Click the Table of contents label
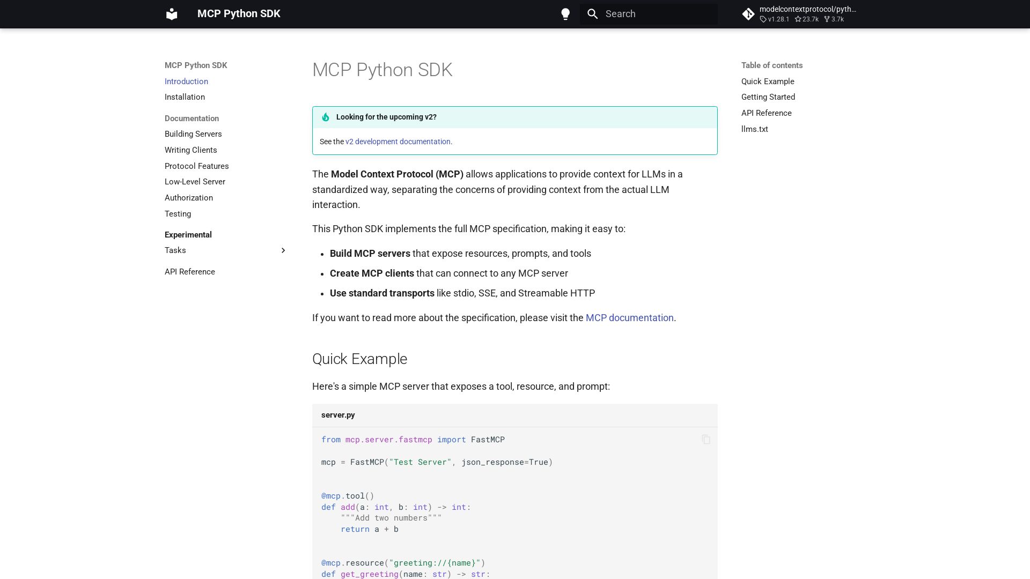 point(772,65)
